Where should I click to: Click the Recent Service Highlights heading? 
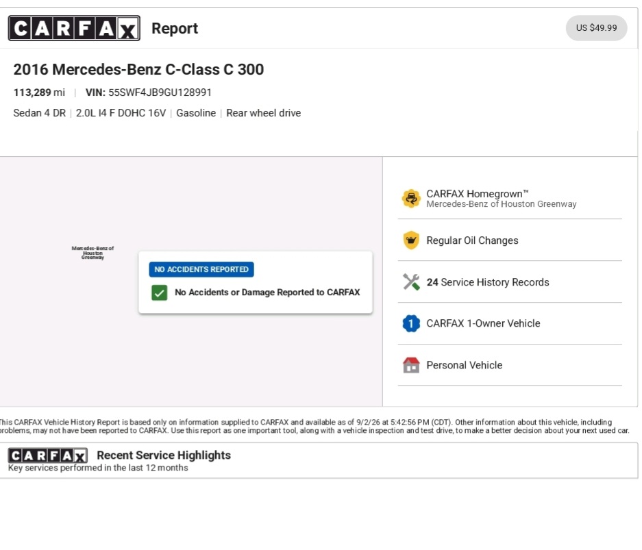(164, 455)
